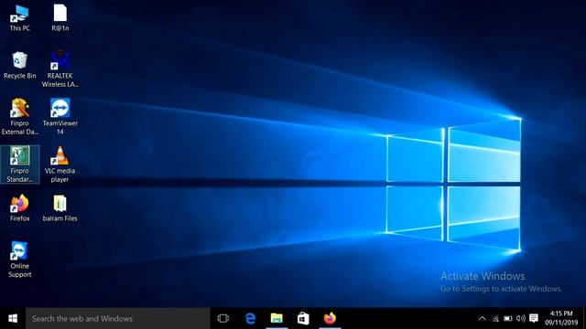Select the Recycle Bin icon
The width and height of the screenshot is (586, 329).
click(20, 66)
